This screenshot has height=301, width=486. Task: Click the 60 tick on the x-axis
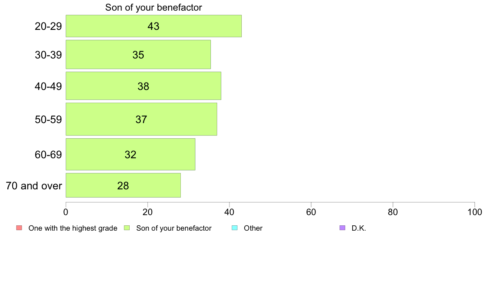click(311, 212)
